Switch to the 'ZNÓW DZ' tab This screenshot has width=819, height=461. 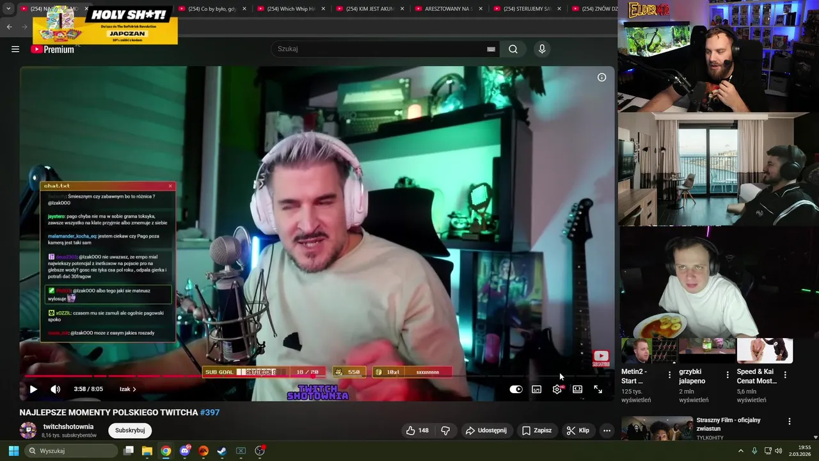point(592,9)
